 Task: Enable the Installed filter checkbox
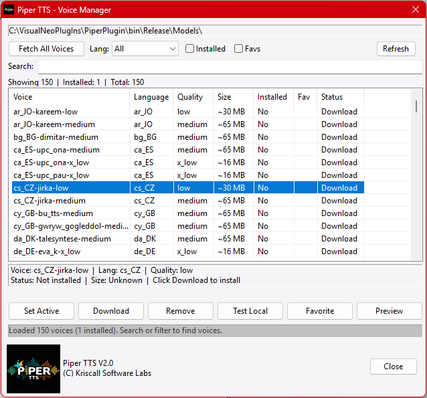click(x=190, y=49)
